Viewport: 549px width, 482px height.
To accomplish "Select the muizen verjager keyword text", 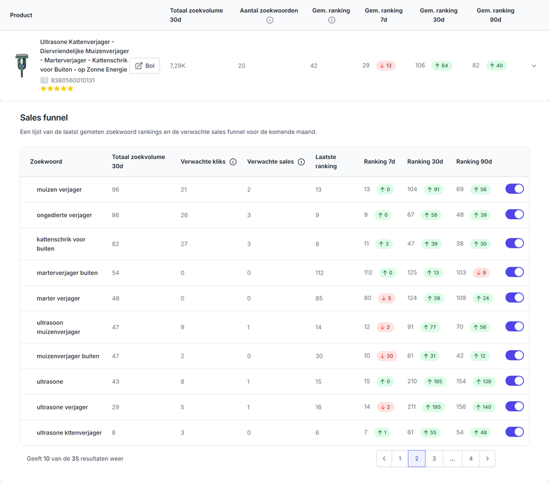I will tap(59, 190).
